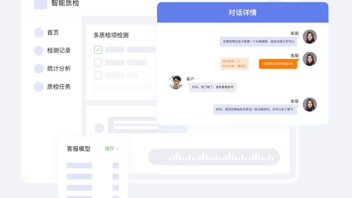Go to the 统计分析 menu item
This screenshot has height=198, width=352.
59,69
